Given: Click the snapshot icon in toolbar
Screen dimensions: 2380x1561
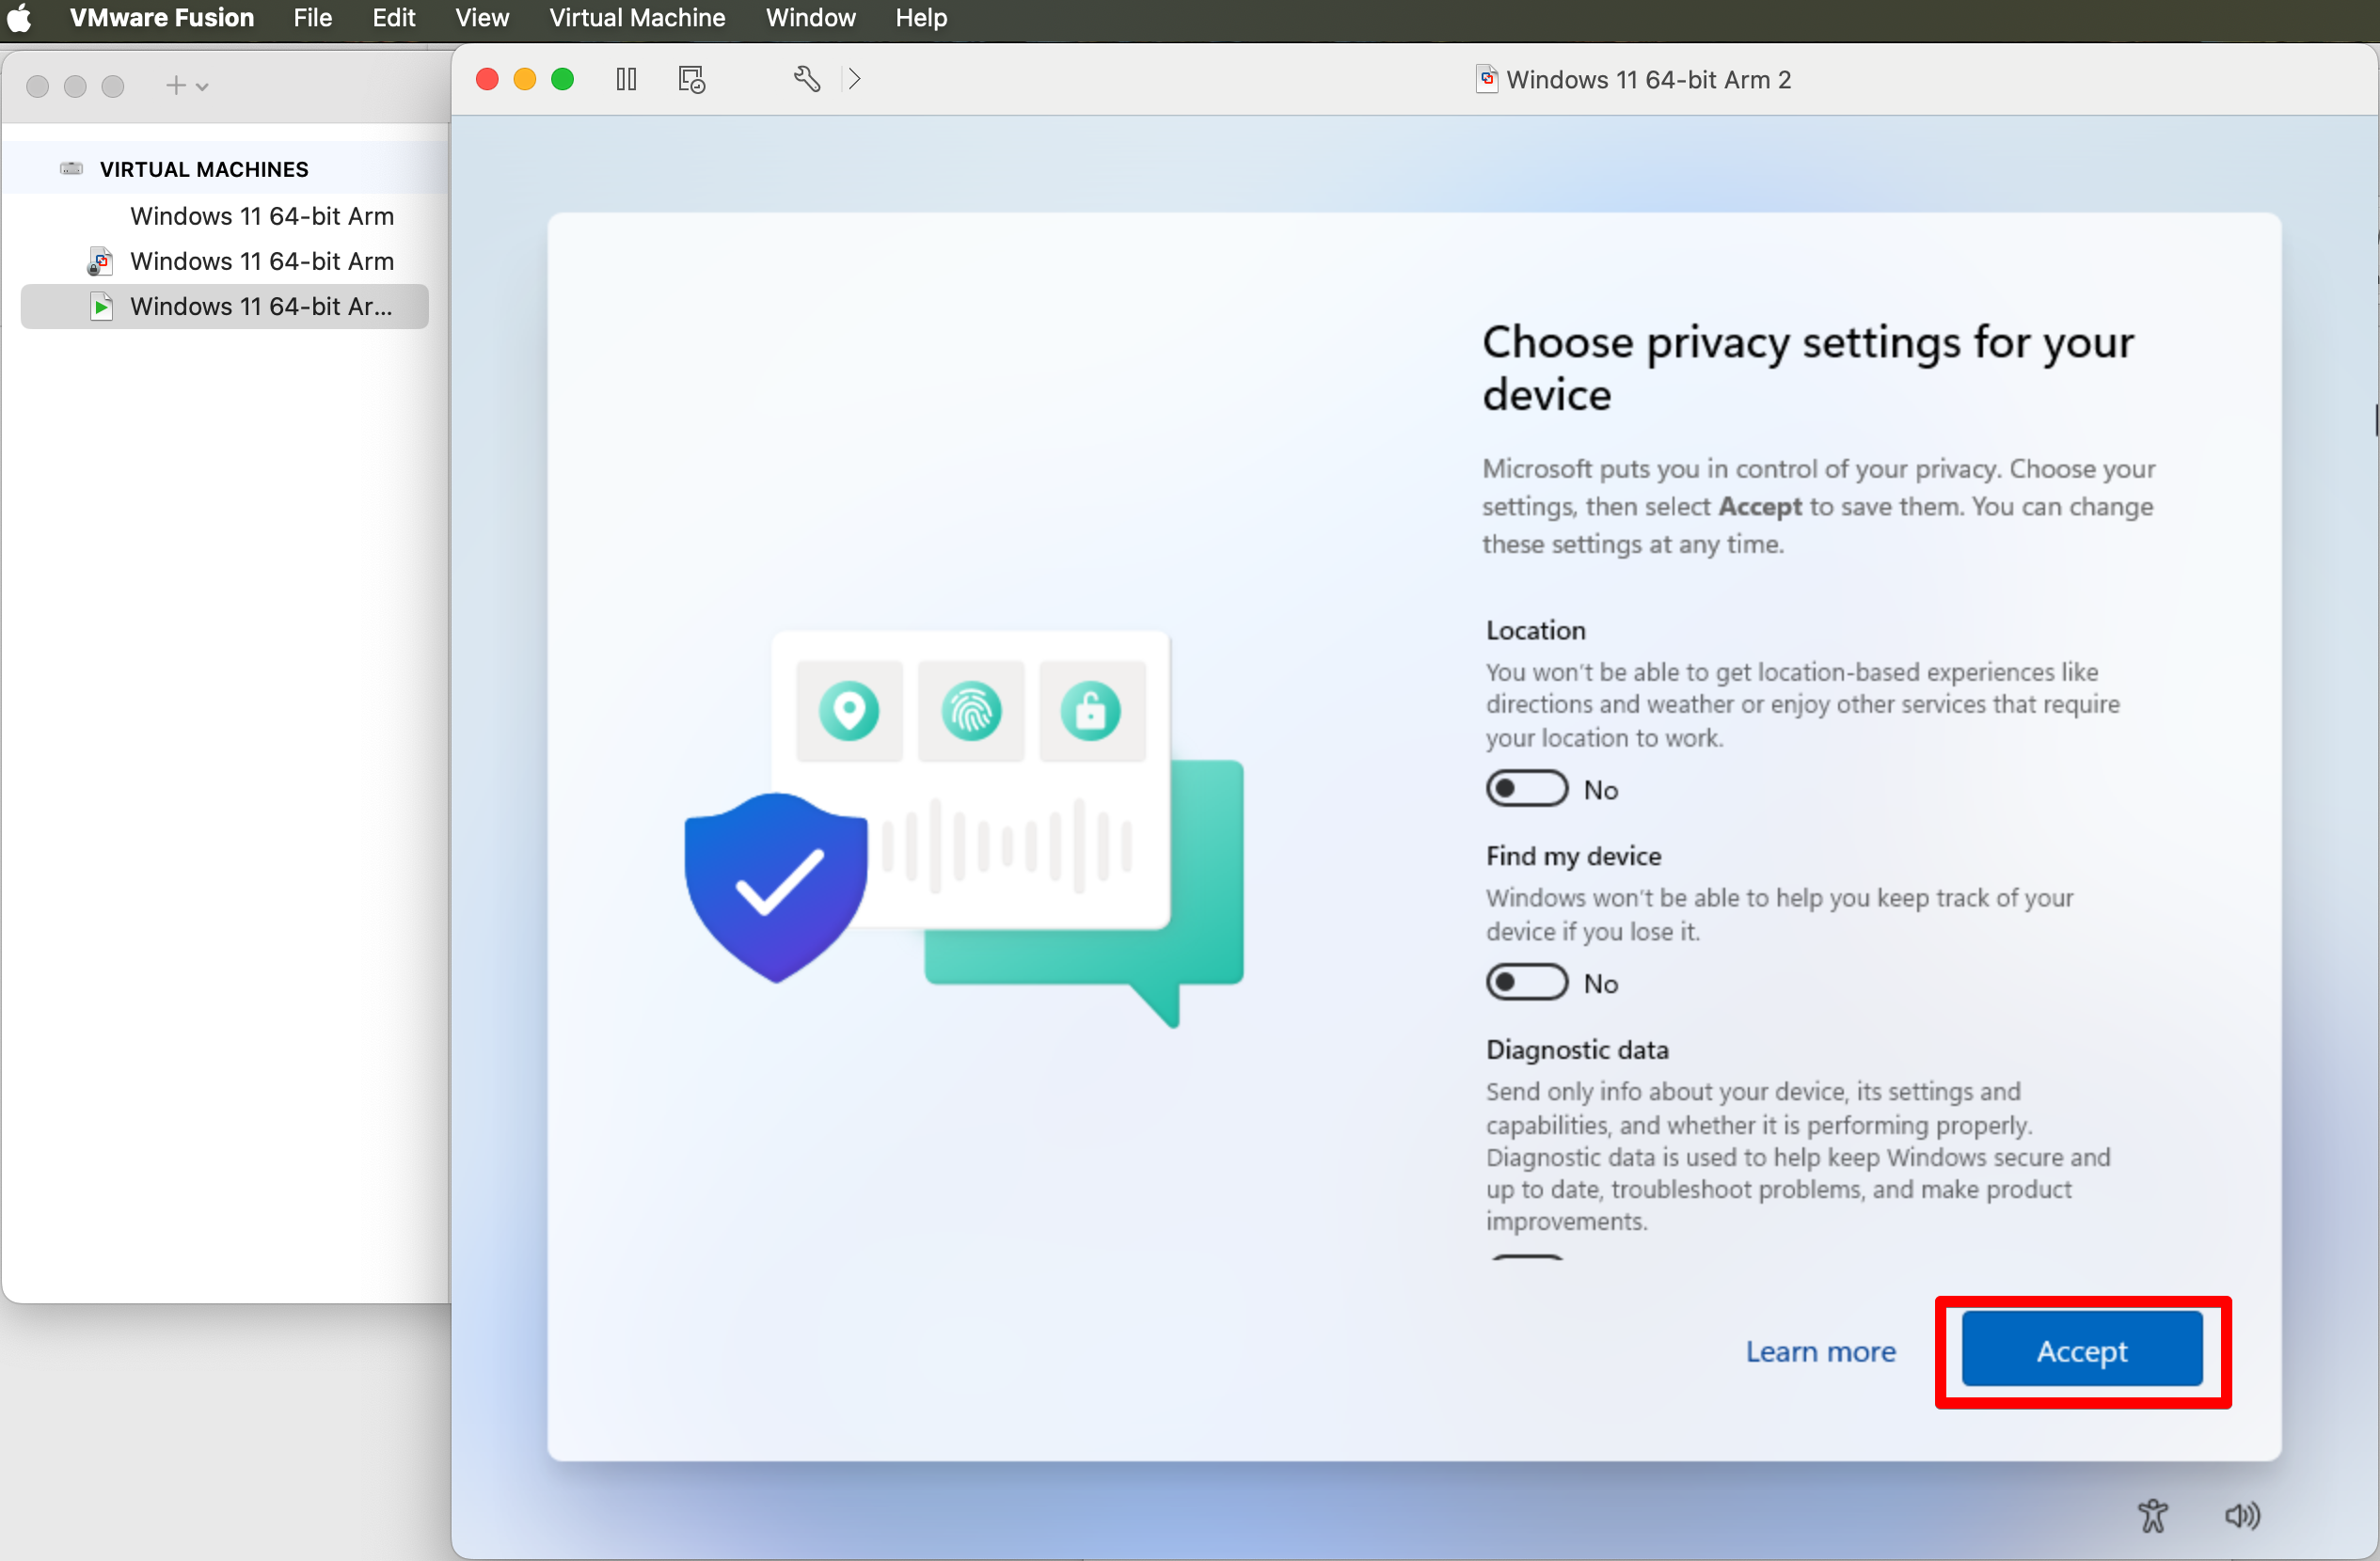Looking at the screenshot, I should tap(691, 79).
